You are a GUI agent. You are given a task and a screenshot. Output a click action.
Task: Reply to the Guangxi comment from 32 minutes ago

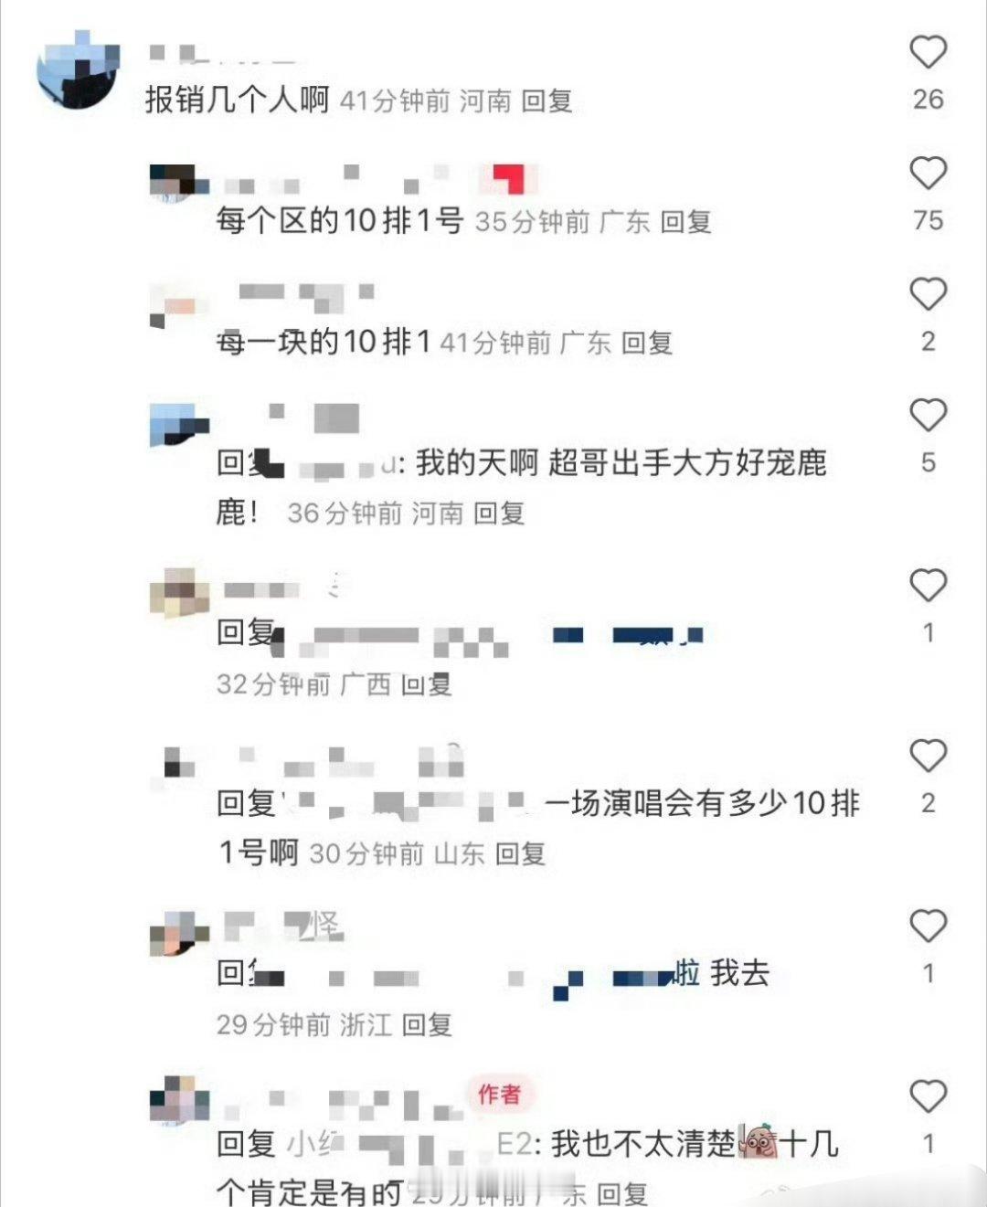coord(427,683)
